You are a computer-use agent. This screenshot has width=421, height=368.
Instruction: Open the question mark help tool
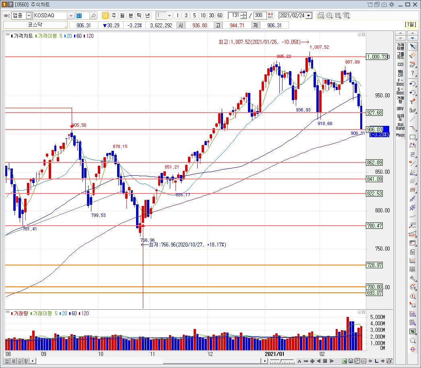413,73
